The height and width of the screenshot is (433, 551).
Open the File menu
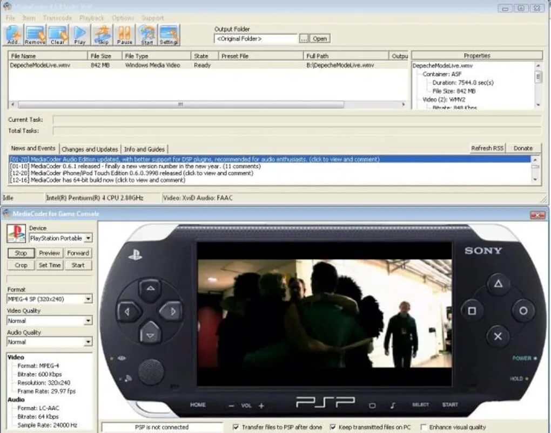(11, 18)
